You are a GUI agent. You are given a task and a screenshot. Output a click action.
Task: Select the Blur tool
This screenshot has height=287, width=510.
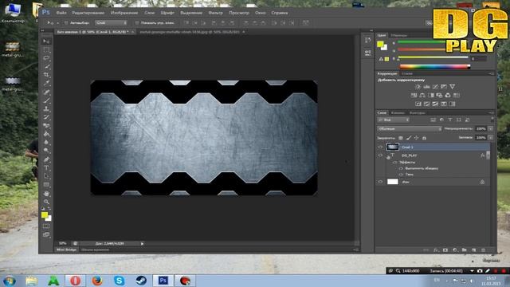[x=46, y=143]
